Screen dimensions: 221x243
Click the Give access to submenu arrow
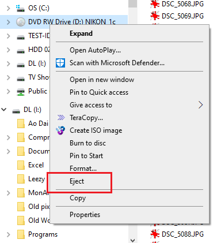(x=200, y=105)
